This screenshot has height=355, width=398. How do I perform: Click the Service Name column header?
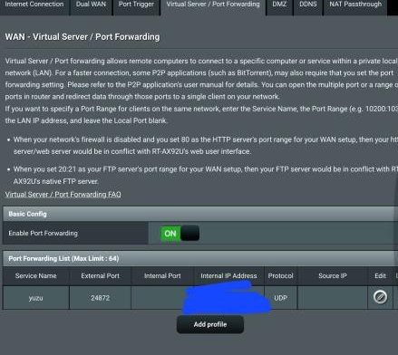36,276
